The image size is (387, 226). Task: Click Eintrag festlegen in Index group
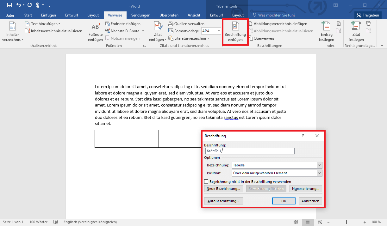[327, 32]
